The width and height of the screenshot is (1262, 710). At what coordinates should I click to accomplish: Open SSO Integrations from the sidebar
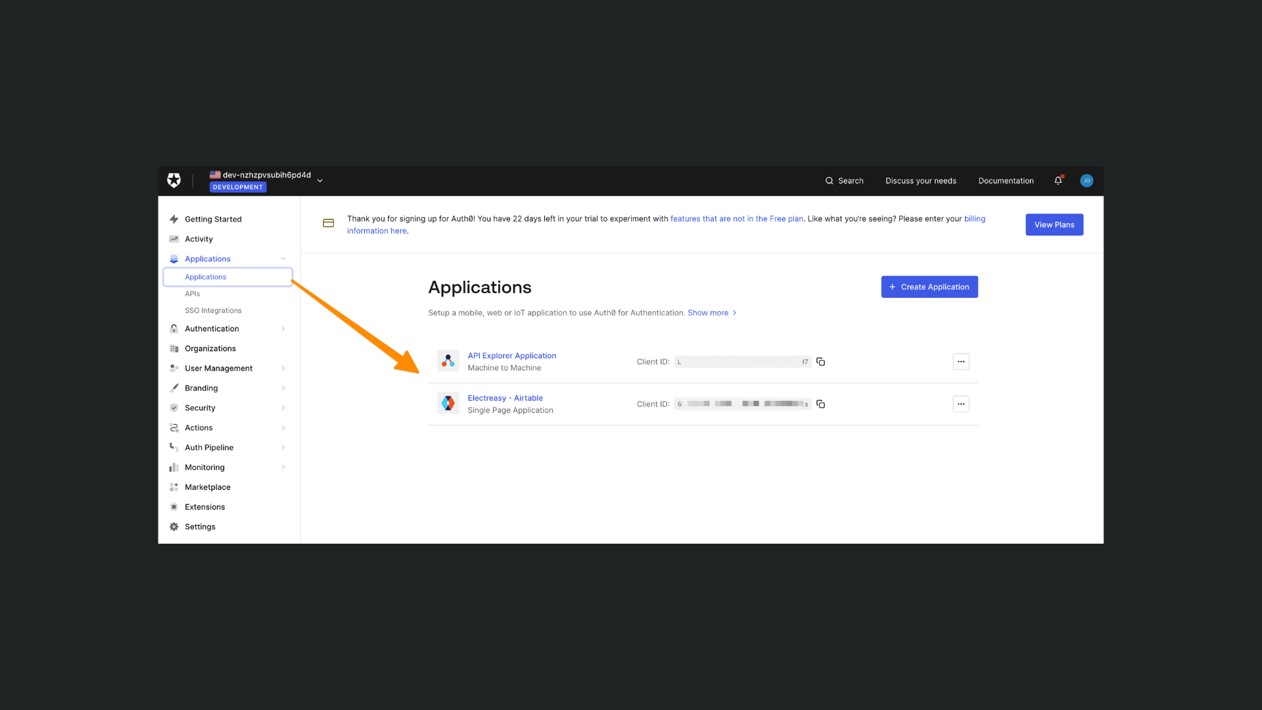click(213, 310)
